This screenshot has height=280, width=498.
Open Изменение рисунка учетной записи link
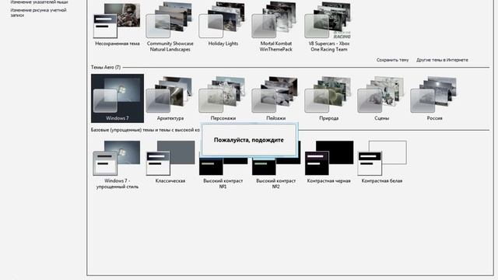pyautogui.click(x=38, y=12)
